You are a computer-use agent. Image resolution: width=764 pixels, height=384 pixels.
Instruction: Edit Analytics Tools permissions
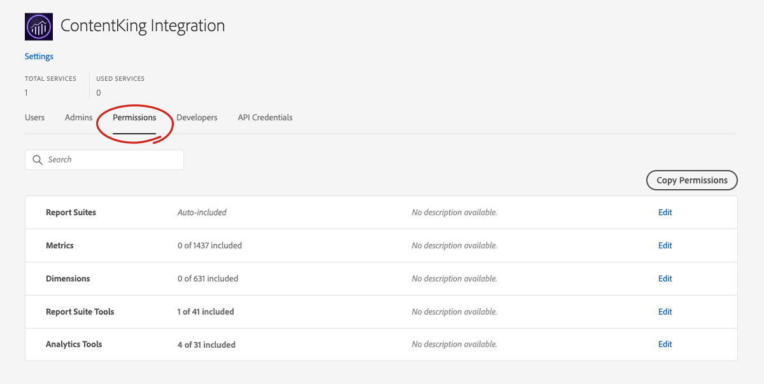pyautogui.click(x=665, y=344)
